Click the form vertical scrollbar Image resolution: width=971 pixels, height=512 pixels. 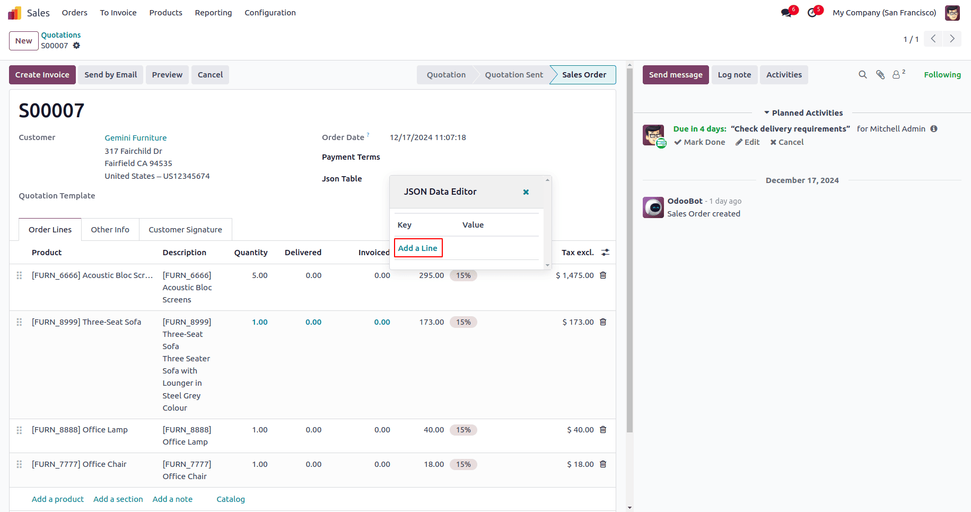629,249
